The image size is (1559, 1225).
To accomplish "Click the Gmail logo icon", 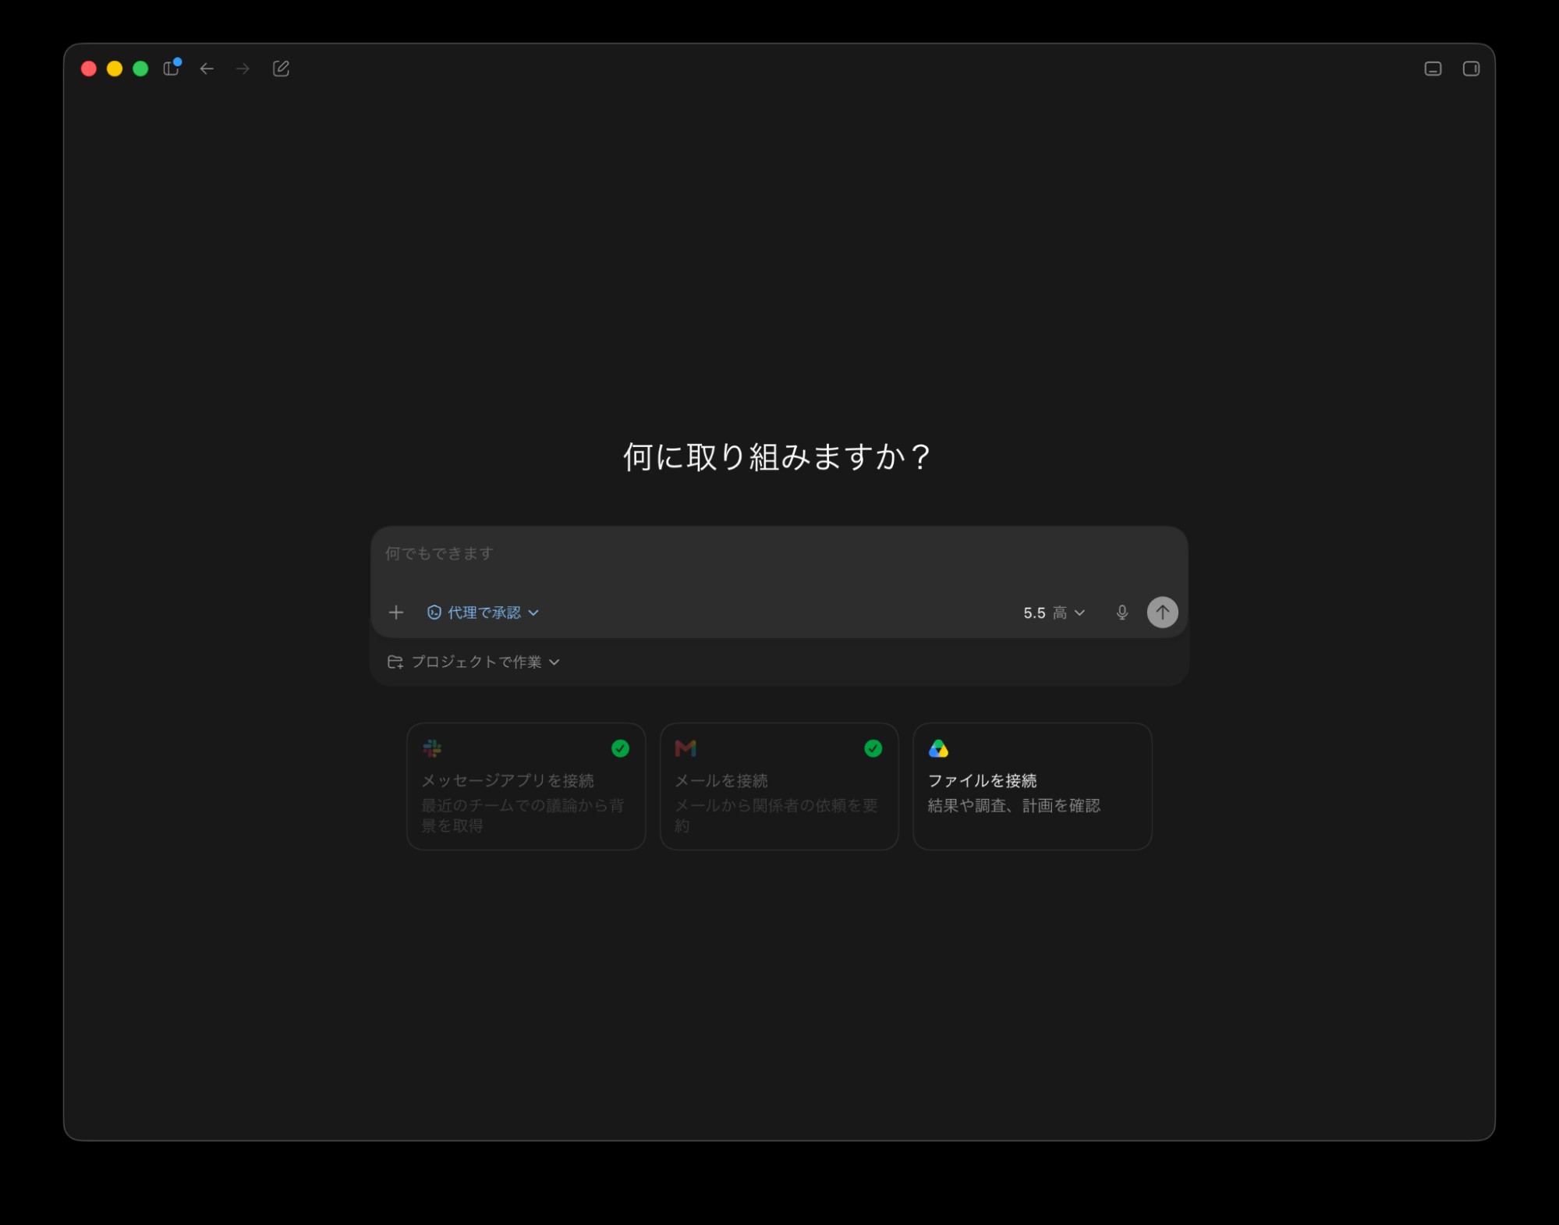I will (x=686, y=748).
